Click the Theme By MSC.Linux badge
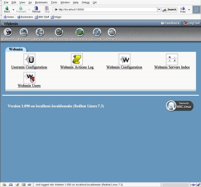Image resolution: width=201 pixels, height=187 pixels. pos(180,106)
